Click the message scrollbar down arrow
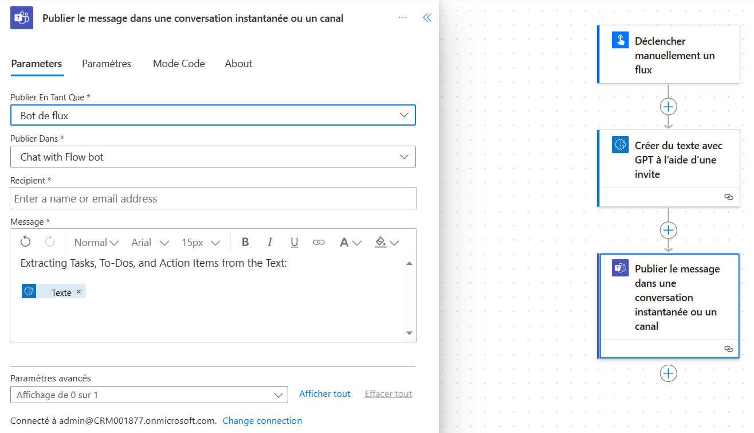 click(x=409, y=333)
